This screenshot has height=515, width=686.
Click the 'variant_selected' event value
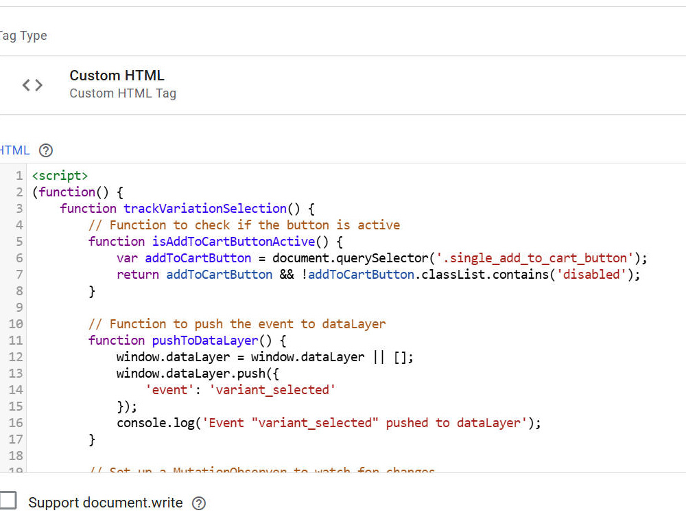272,390
